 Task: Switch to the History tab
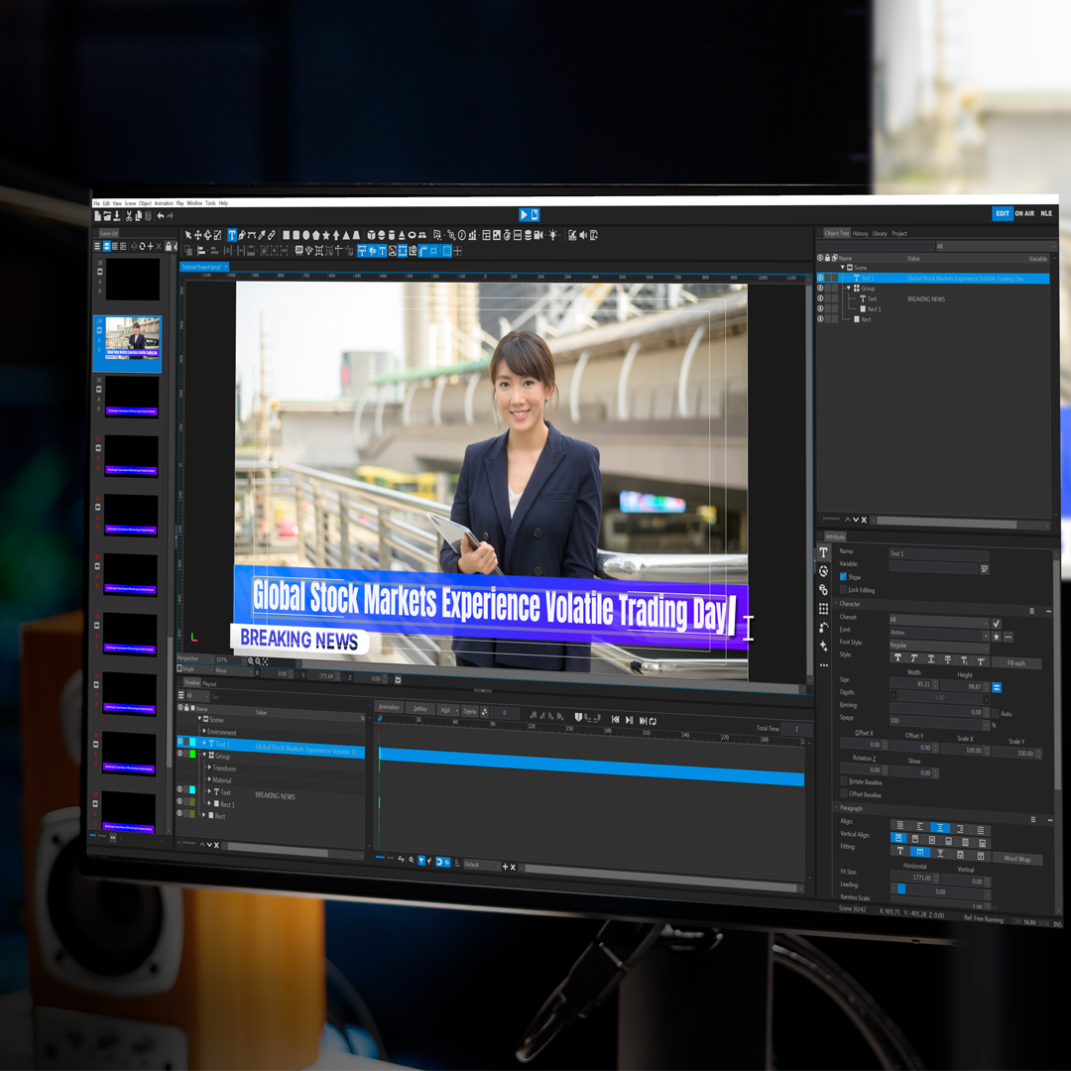point(860,234)
